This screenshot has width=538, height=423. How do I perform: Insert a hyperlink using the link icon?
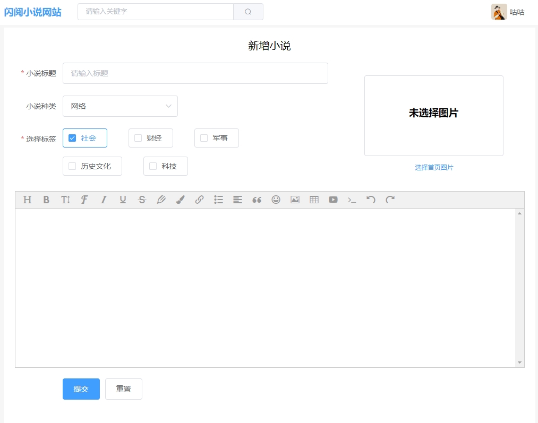199,200
